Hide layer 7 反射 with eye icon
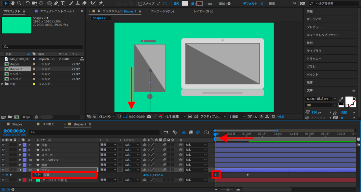Viewport: 361px width, 192px height. tap(3, 145)
